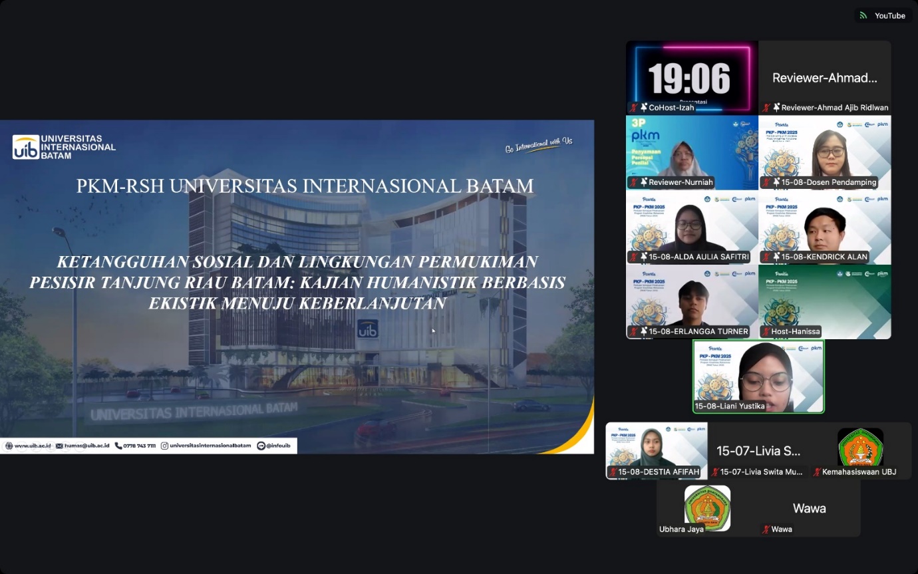
Task: Click the pin icon beside CoHost-Izah's name
Action: click(643, 108)
